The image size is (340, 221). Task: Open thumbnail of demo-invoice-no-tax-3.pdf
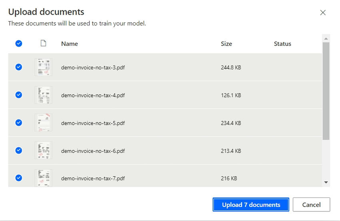tap(43, 67)
